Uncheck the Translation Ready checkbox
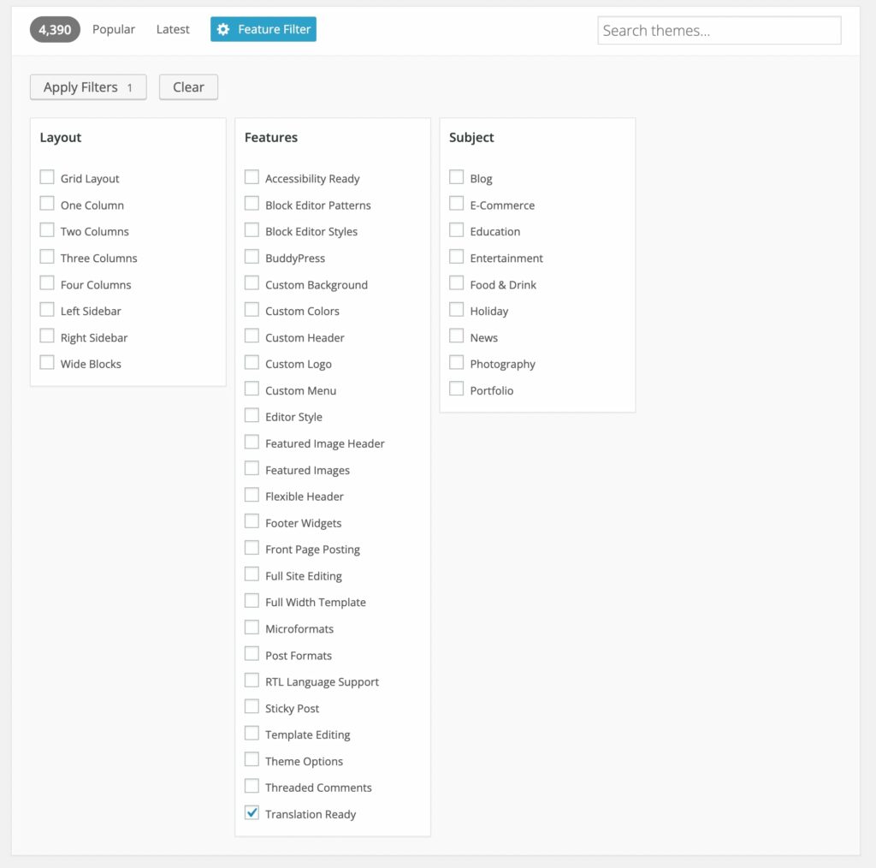 pos(252,813)
